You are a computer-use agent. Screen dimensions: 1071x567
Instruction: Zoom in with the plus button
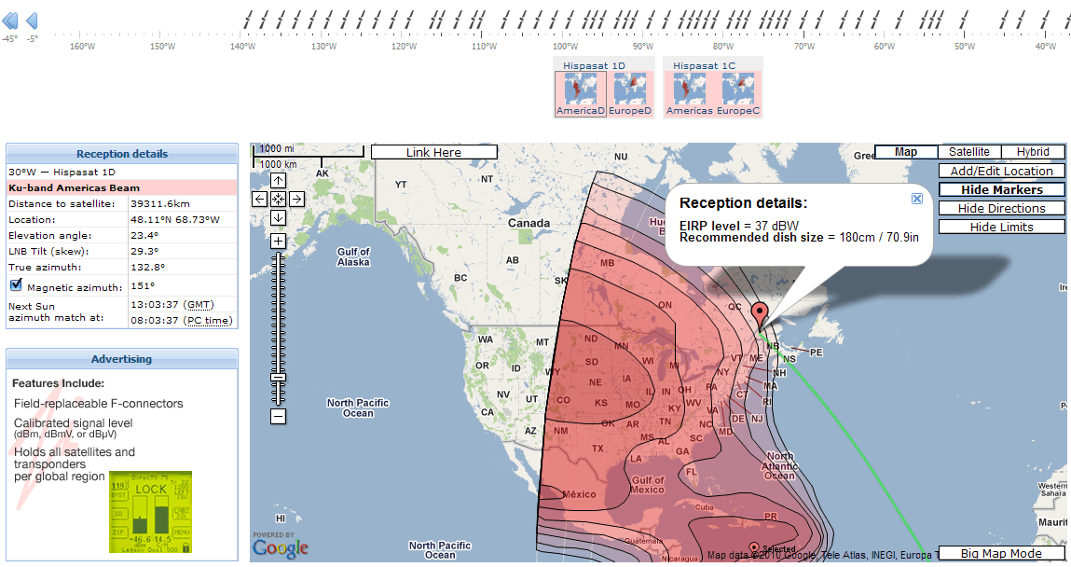point(278,242)
